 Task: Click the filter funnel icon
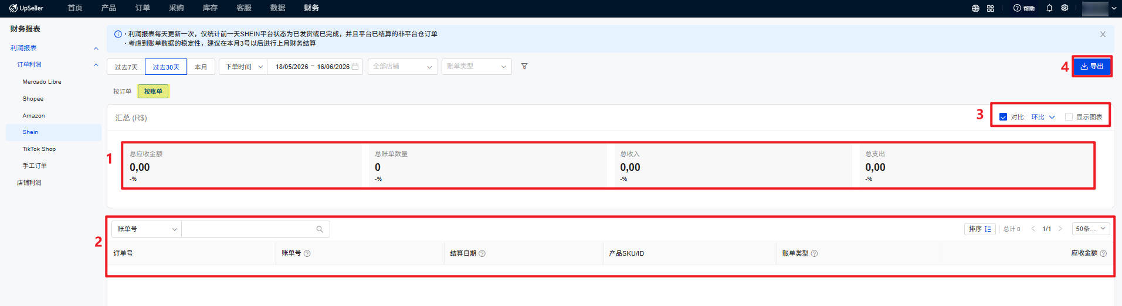pyautogui.click(x=524, y=67)
